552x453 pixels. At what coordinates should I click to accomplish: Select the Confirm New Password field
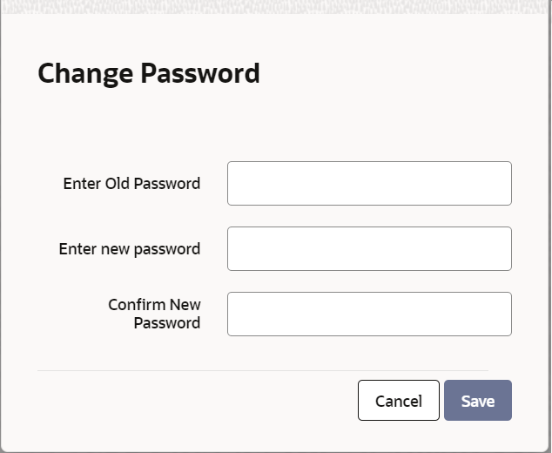pos(369,314)
